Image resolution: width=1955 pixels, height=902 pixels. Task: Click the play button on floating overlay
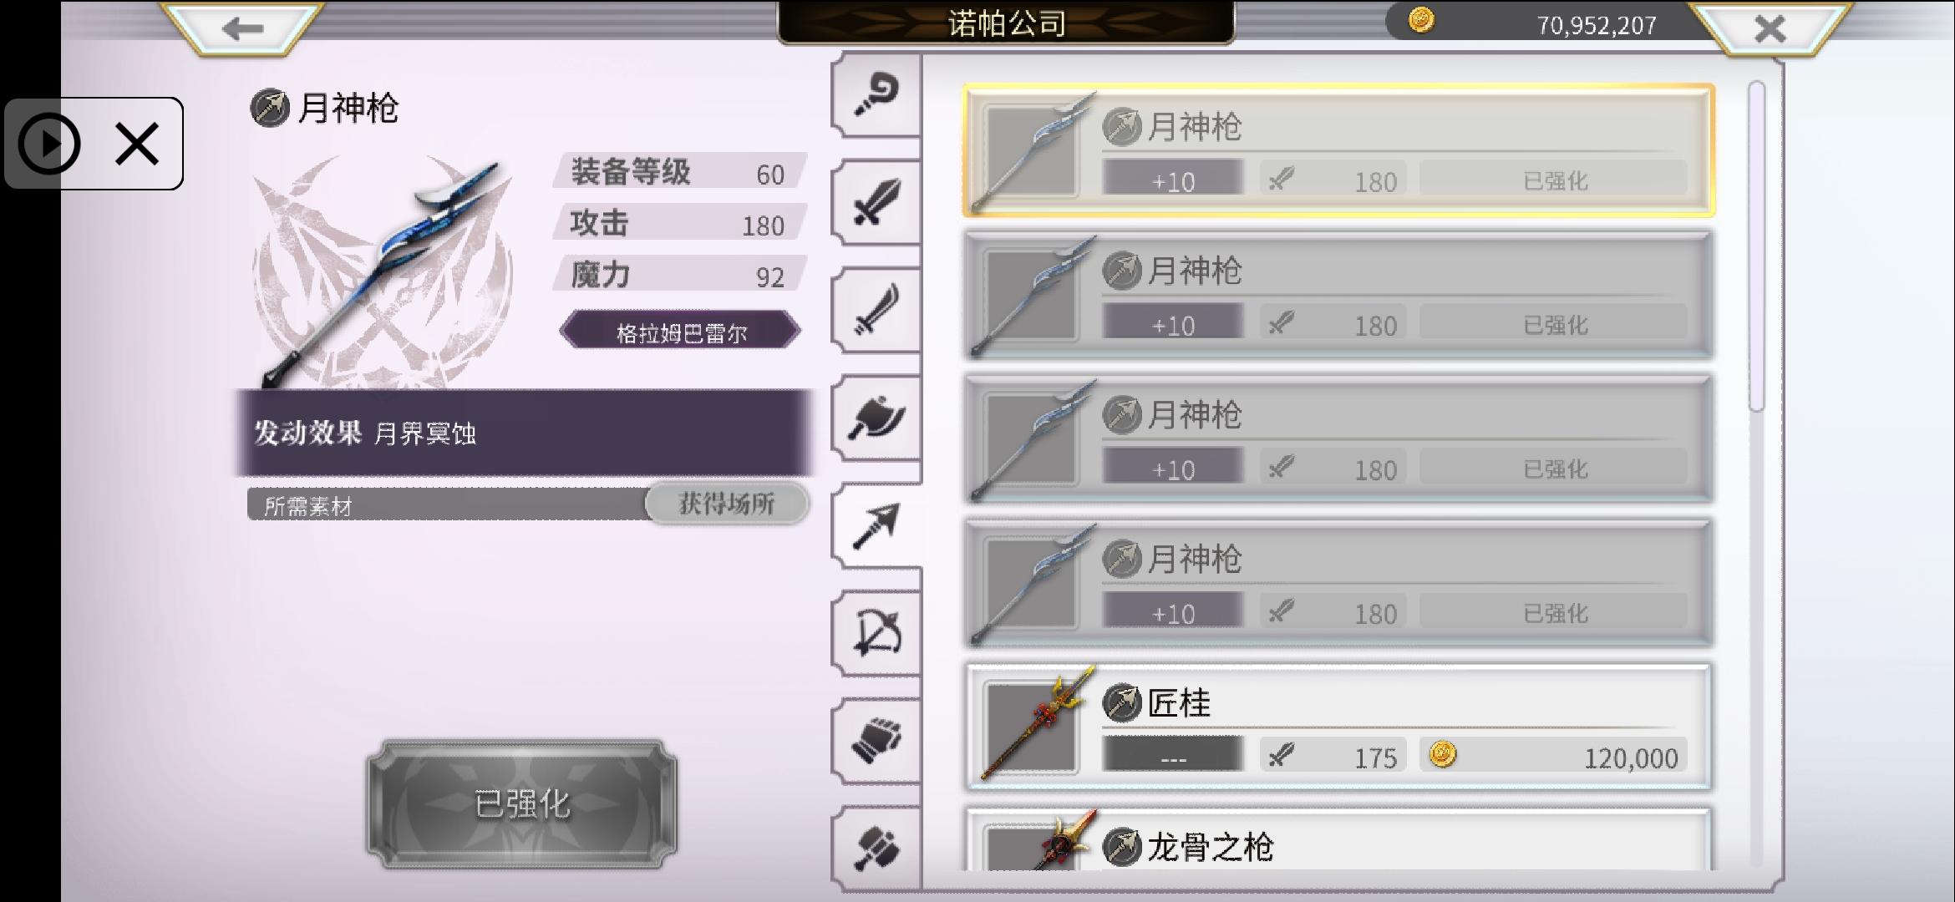[x=49, y=144]
